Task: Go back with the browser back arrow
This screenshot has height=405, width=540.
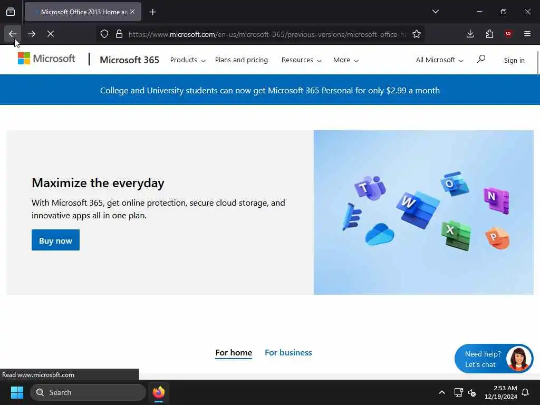Action: point(13,34)
